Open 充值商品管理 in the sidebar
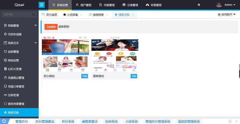The height and width of the screenshot is (124, 240). point(16,78)
